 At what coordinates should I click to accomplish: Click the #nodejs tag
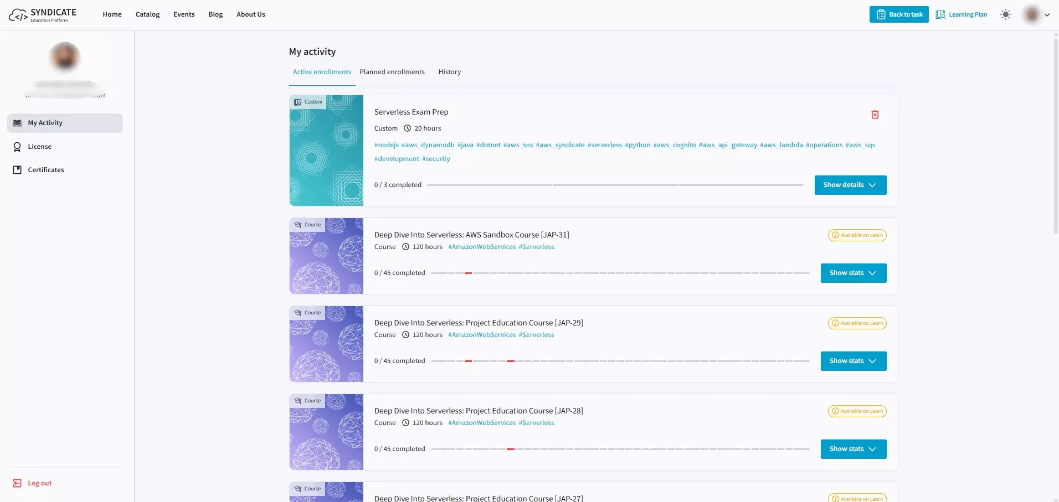pos(387,145)
